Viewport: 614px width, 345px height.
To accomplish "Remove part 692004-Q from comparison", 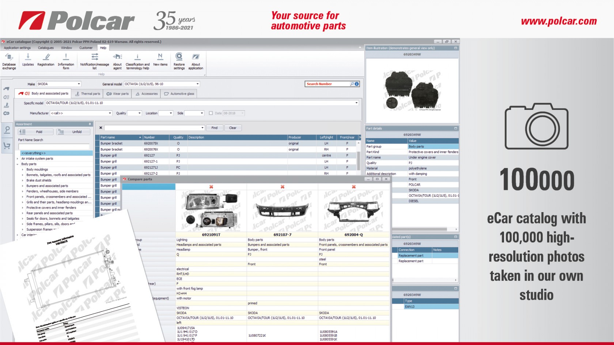I will [x=354, y=187].
